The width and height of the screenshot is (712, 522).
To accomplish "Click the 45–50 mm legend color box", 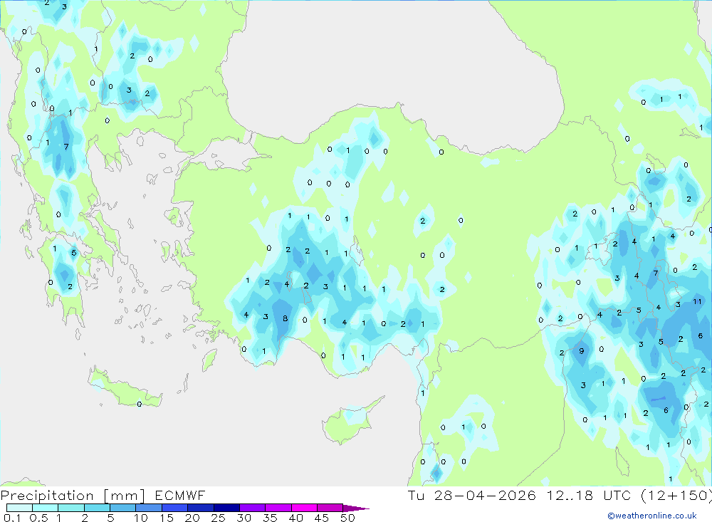I will click(330, 508).
